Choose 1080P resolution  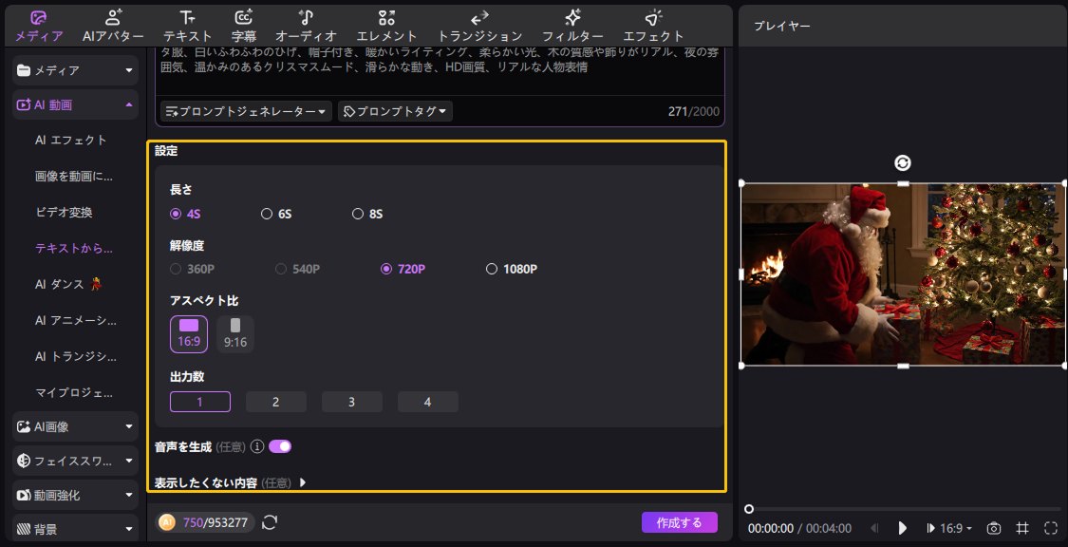tap(493, 269)
